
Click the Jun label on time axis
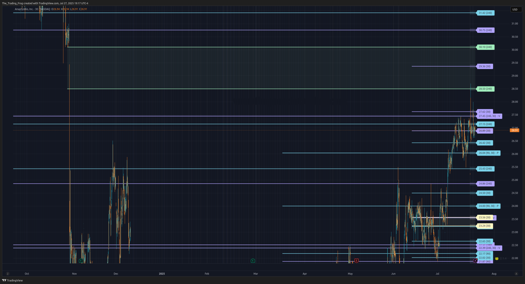(x=393, y=273)
